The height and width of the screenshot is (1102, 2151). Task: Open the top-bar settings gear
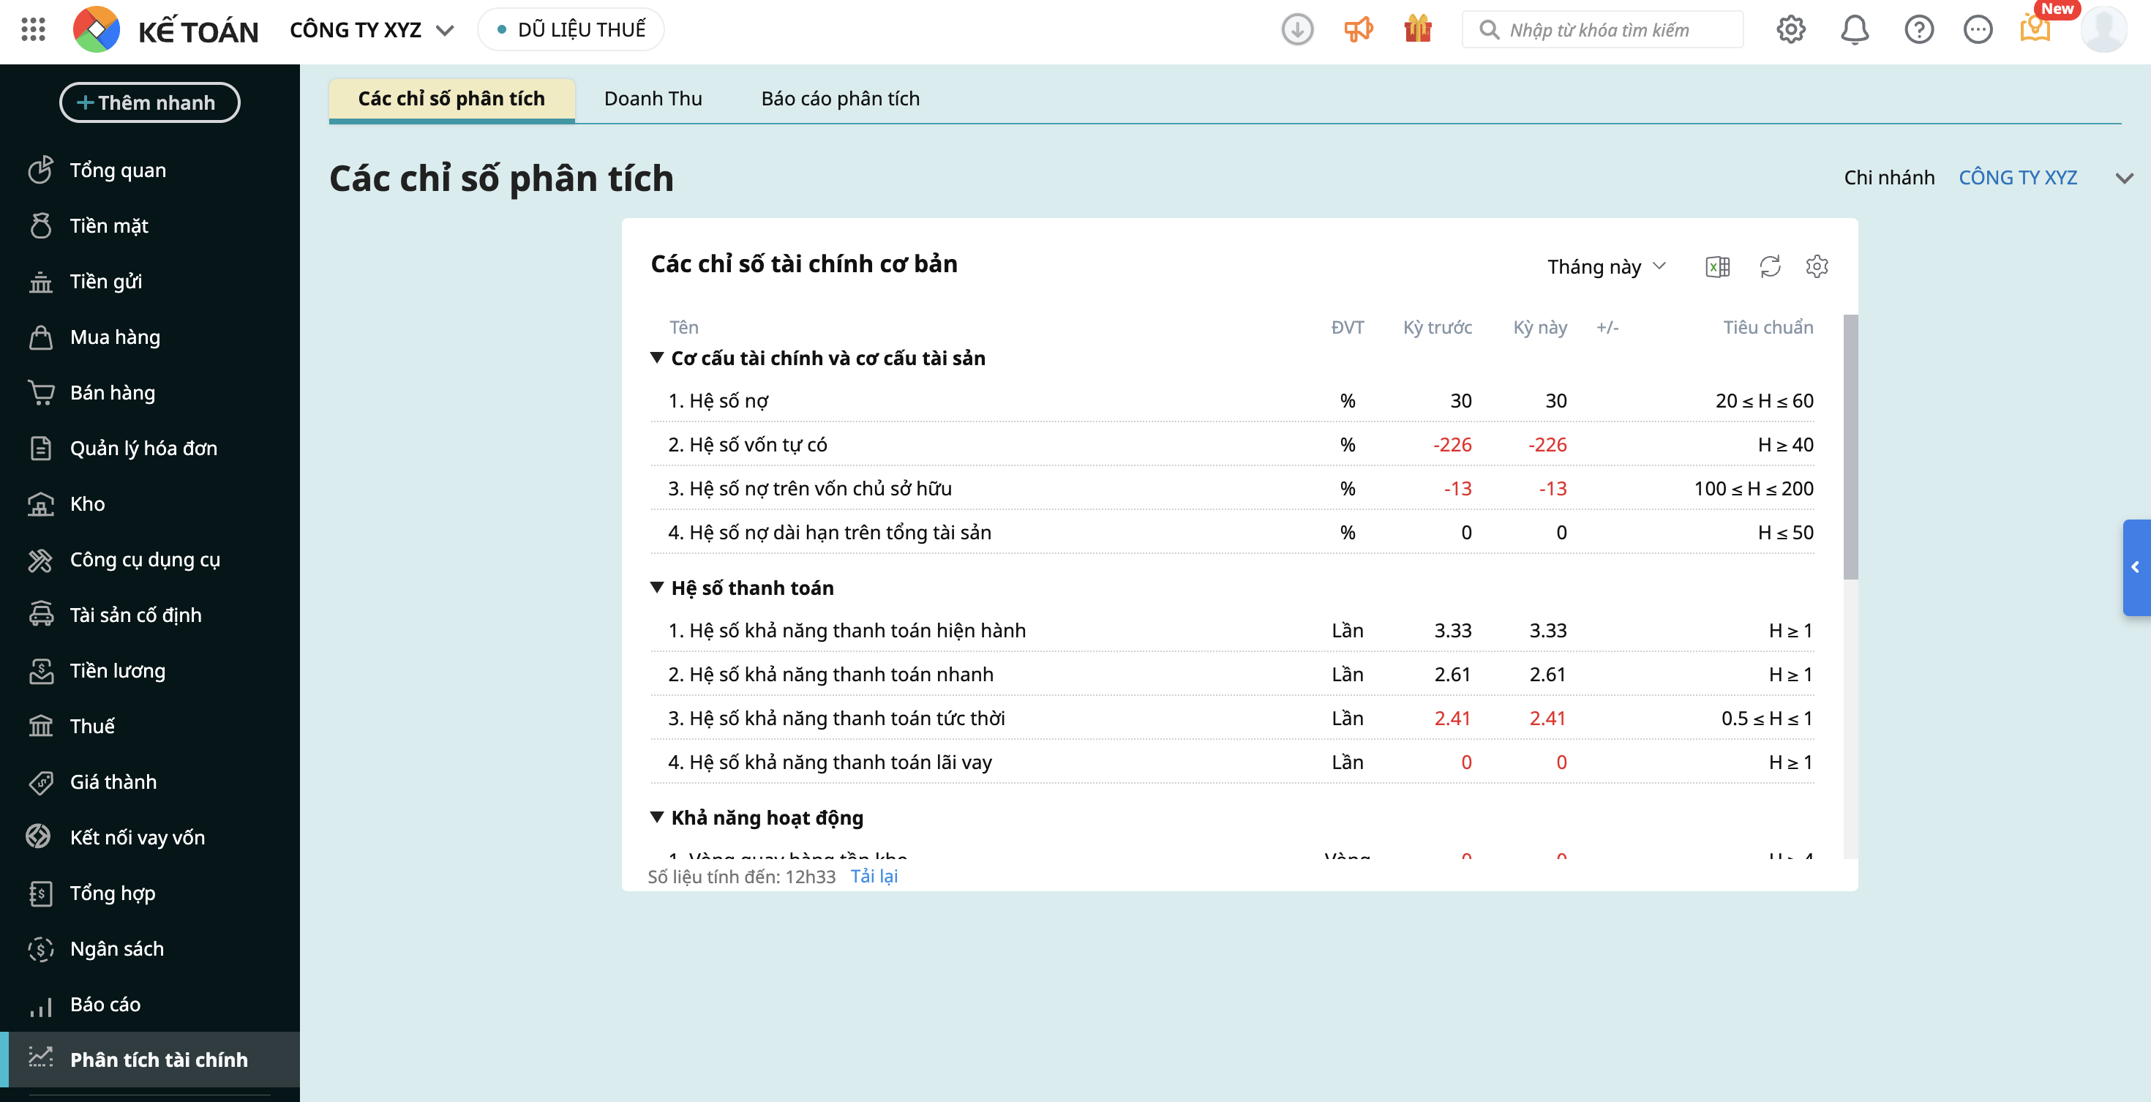coord(1790,30)
